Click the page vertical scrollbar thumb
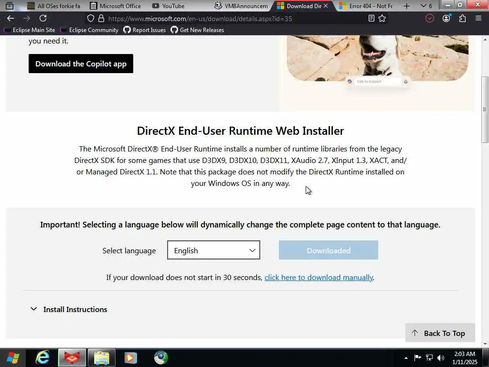 [485, 110]
